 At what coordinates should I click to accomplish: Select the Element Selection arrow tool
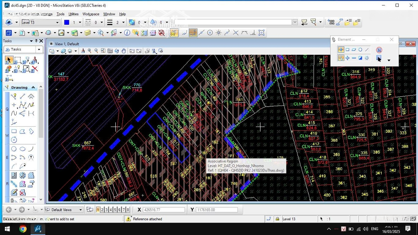[x=9, y=60]
